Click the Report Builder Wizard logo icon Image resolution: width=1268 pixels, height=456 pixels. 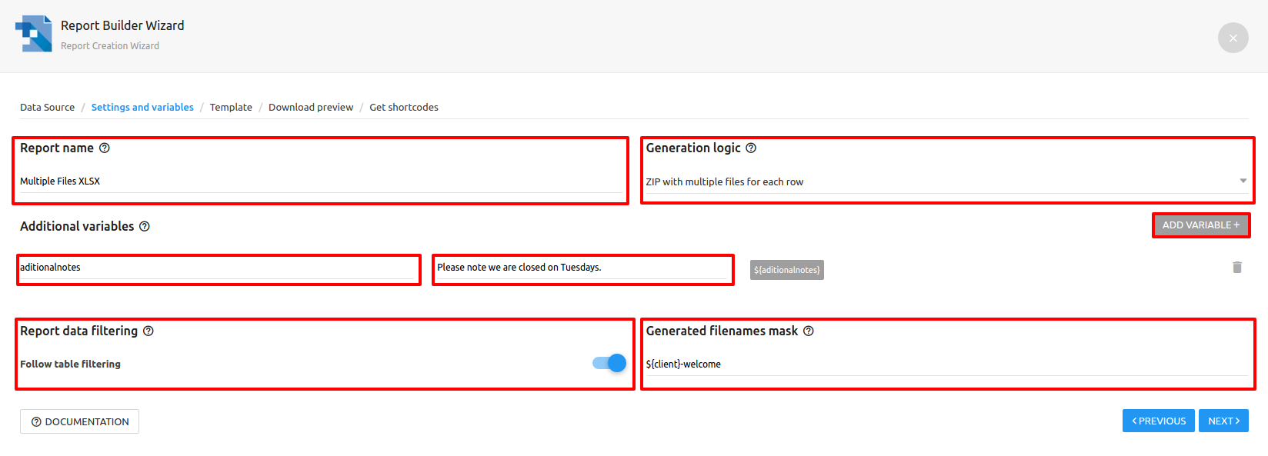[x=34, y=34]
